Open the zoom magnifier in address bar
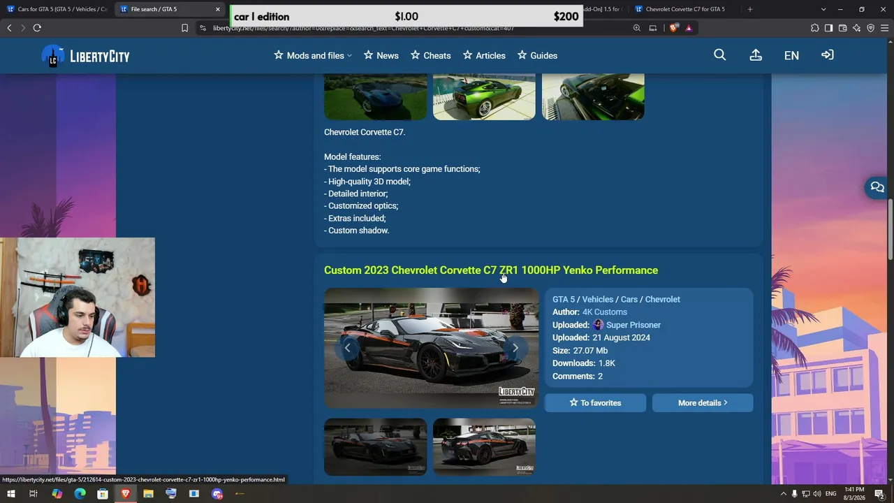This screenshot has height=503, width=894. (x=637, y=28)
